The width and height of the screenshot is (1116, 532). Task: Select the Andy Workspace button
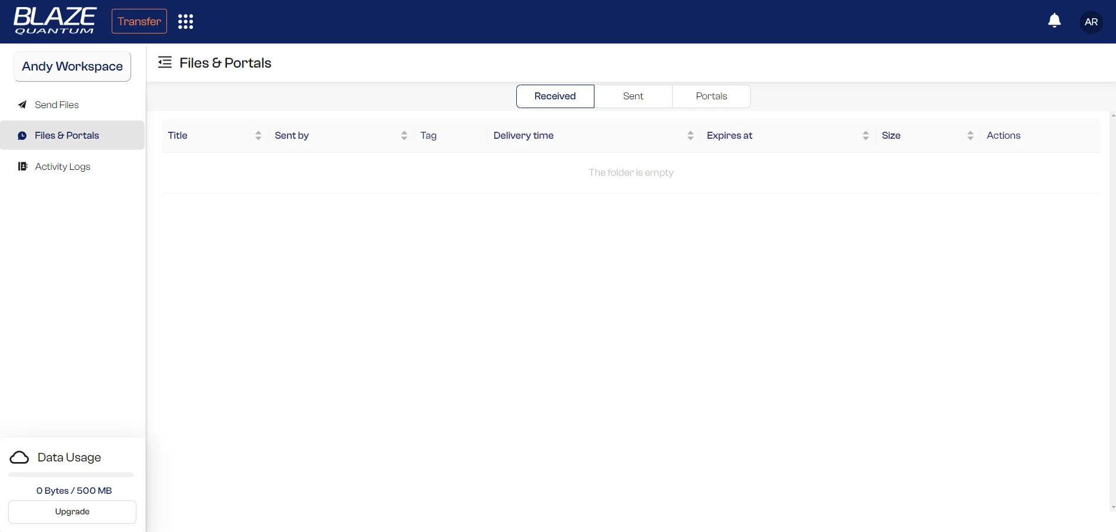[x=72, y=66]
